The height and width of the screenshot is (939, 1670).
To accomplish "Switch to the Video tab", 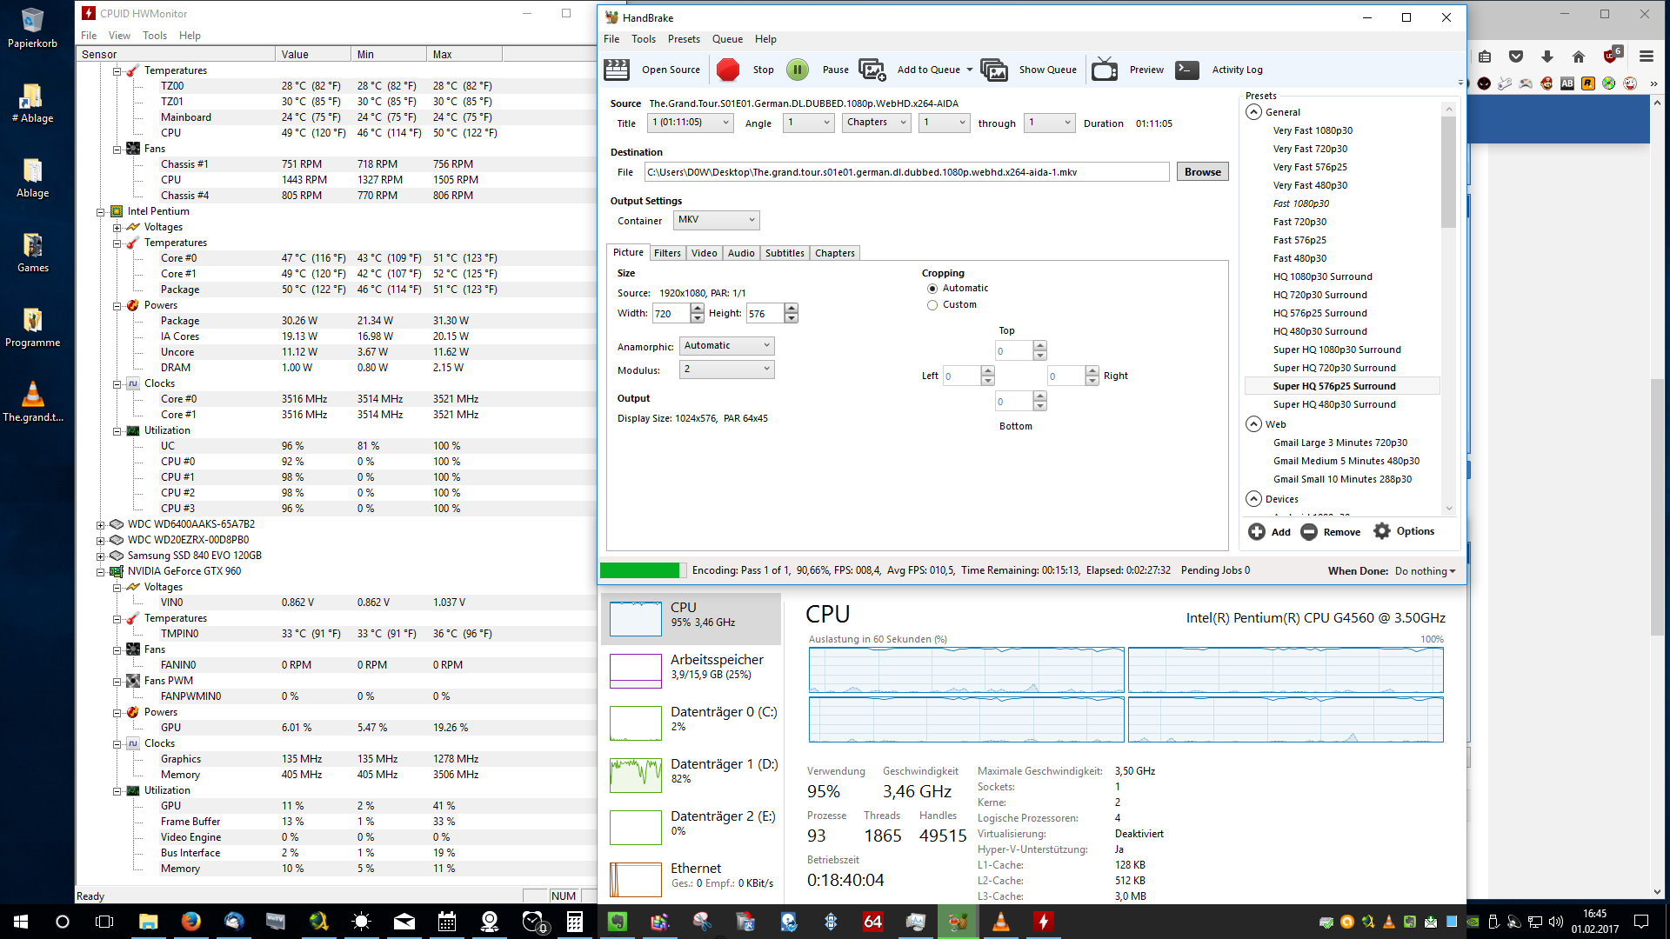I will (x=704, y=253).
